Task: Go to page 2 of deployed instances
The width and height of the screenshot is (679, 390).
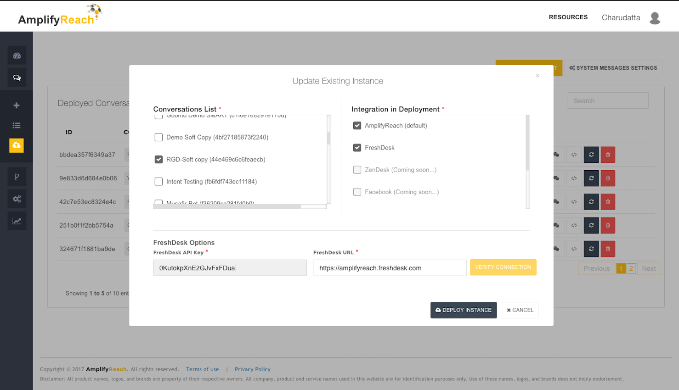Action: (630, 268)
